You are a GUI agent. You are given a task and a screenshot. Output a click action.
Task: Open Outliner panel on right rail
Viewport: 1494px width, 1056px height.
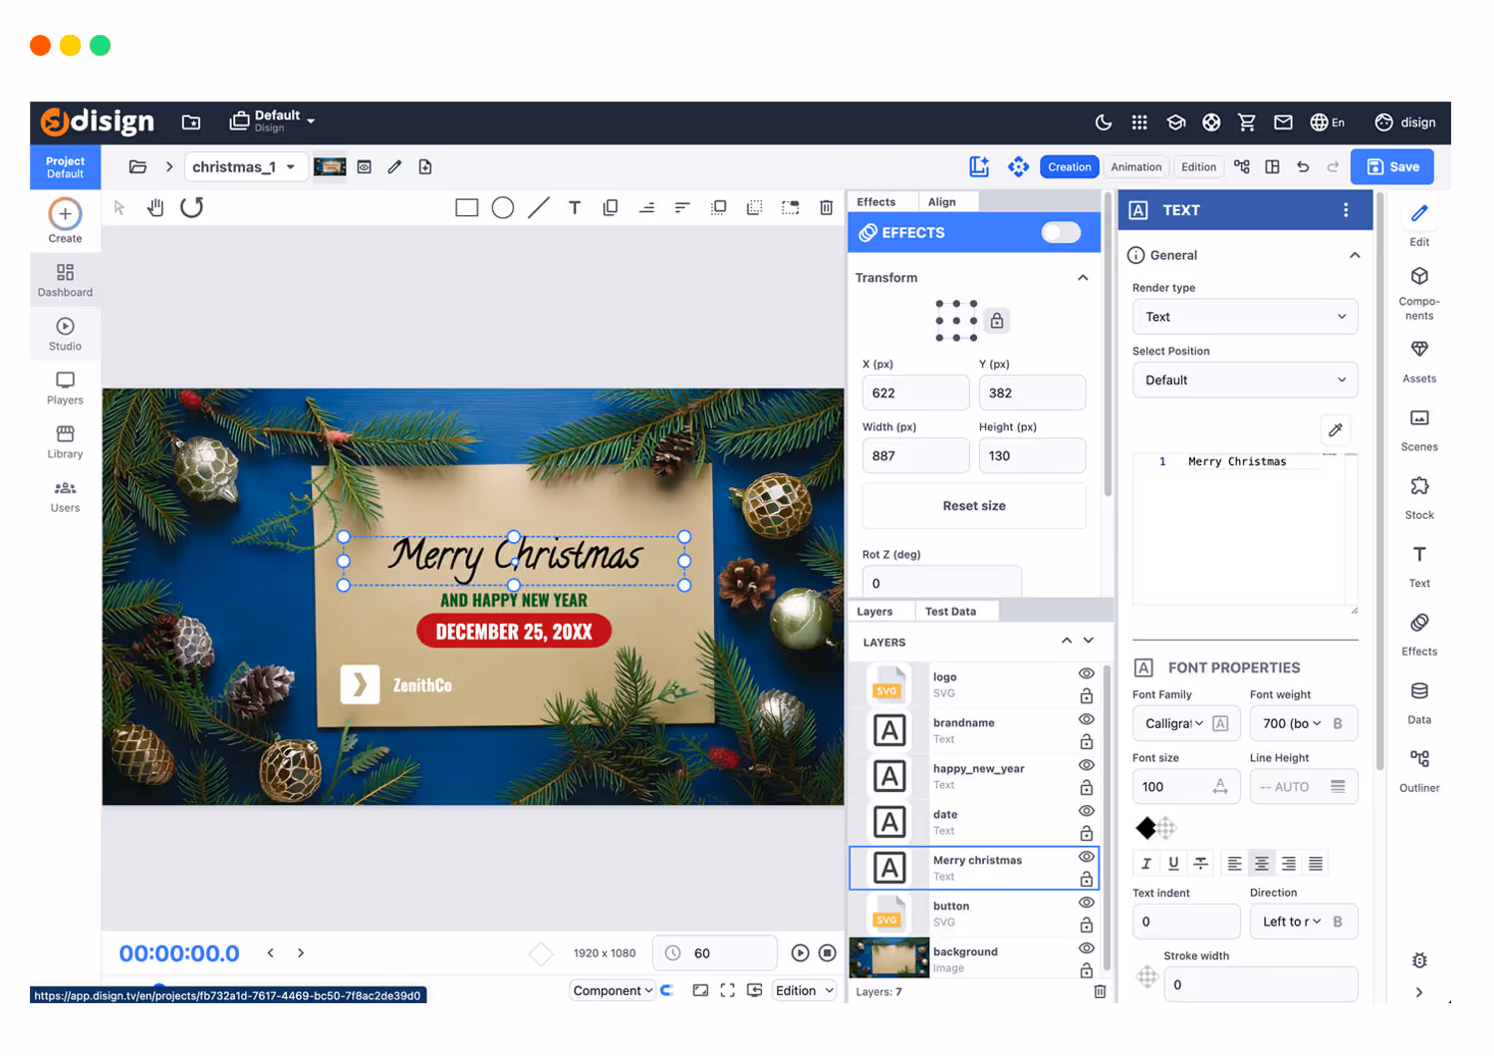click(x=1419, y=771)
